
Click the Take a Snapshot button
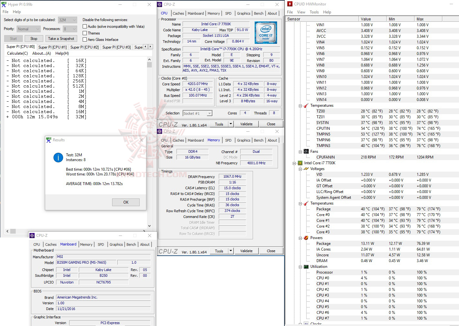point(61,38)
